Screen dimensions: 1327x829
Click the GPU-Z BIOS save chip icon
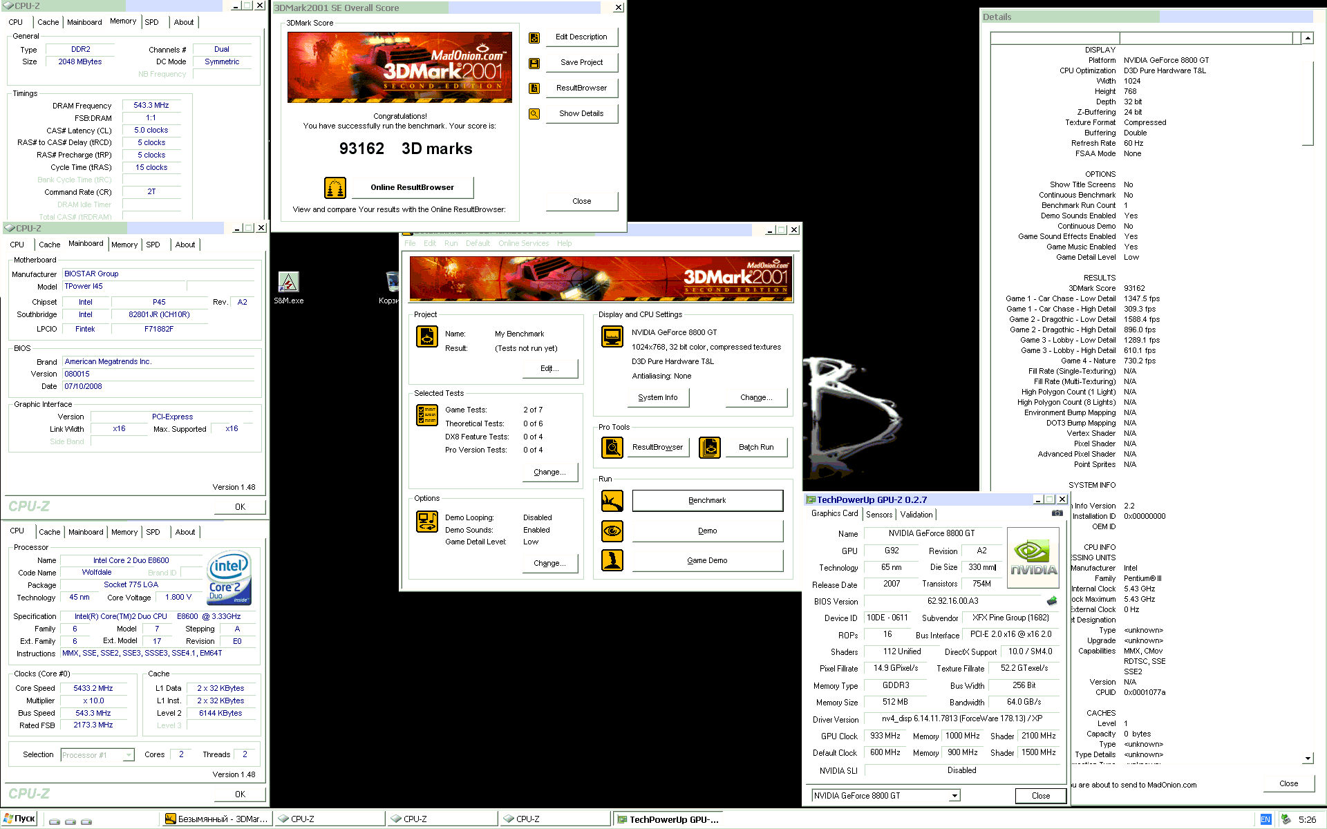click(1052, 601)
